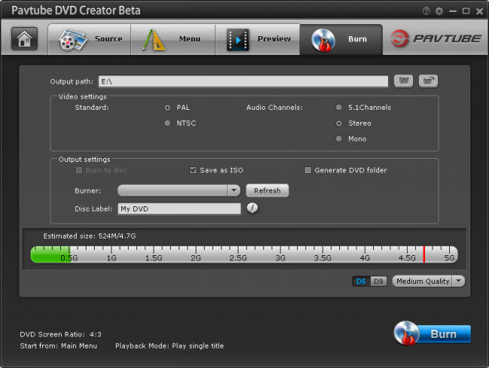Start burning with the big Burn button
Screen dimensions: 489x368
tap(433, 333)
